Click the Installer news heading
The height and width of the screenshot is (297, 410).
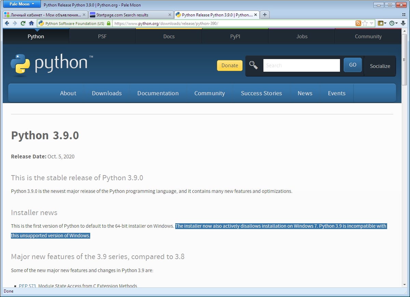pos(34,213)
